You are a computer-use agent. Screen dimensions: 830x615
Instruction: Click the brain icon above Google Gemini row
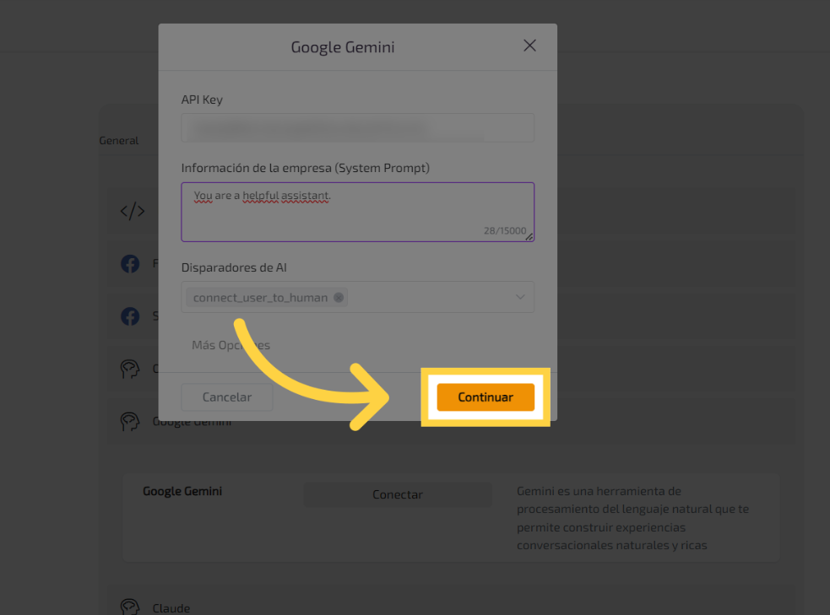pyautogui.click(x=130, y=369)
